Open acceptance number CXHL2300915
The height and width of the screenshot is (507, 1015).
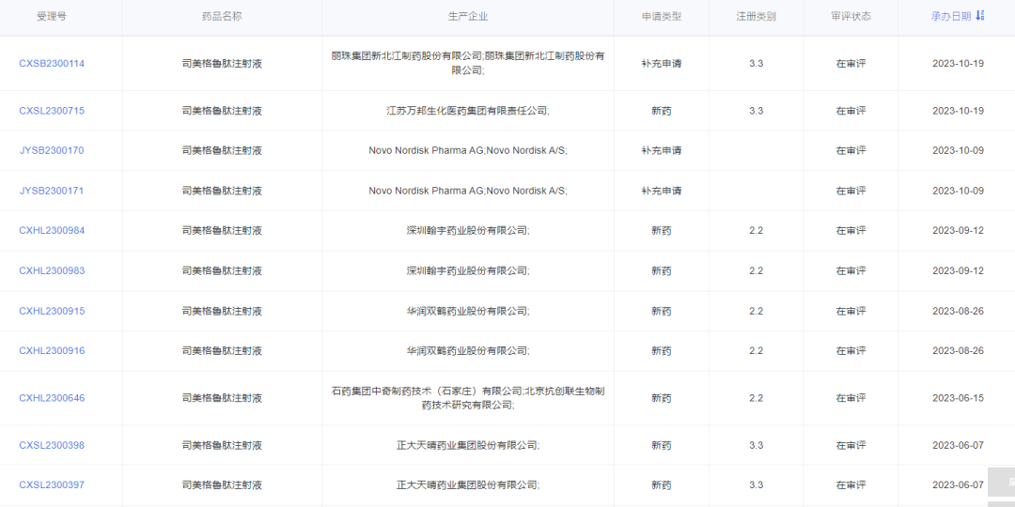52,311
